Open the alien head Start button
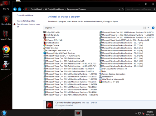 click(x=4, y=113)
